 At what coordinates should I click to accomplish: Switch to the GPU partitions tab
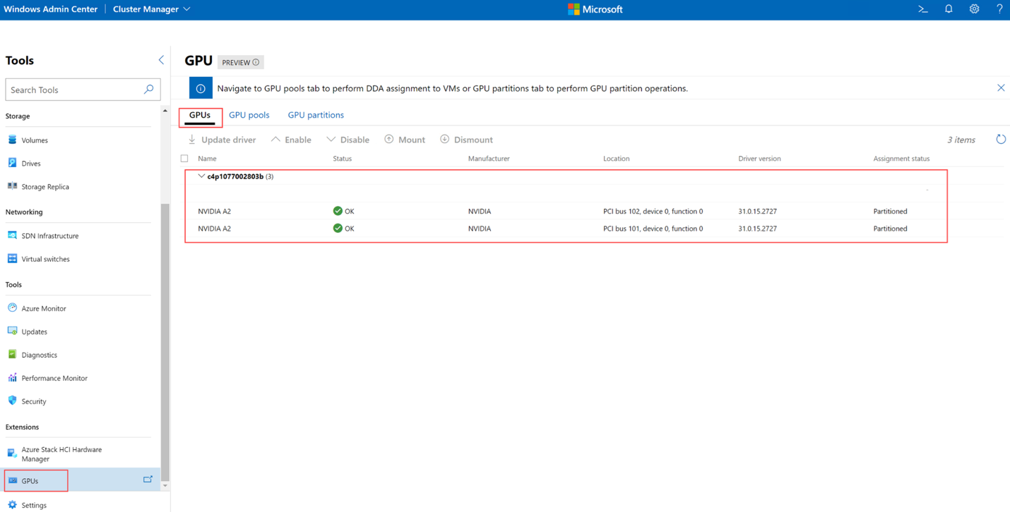click(316, 115)
